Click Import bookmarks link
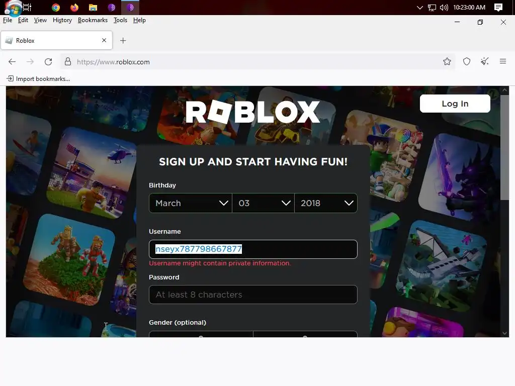This screenshot has width=515, height=386. pos(38,79)
